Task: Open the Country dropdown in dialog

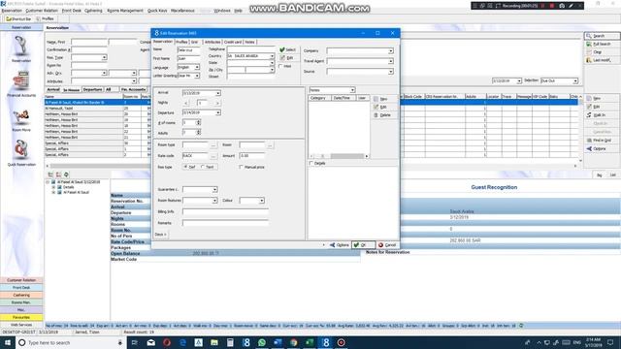Action: pyautogui.click(x=272, y=56)
